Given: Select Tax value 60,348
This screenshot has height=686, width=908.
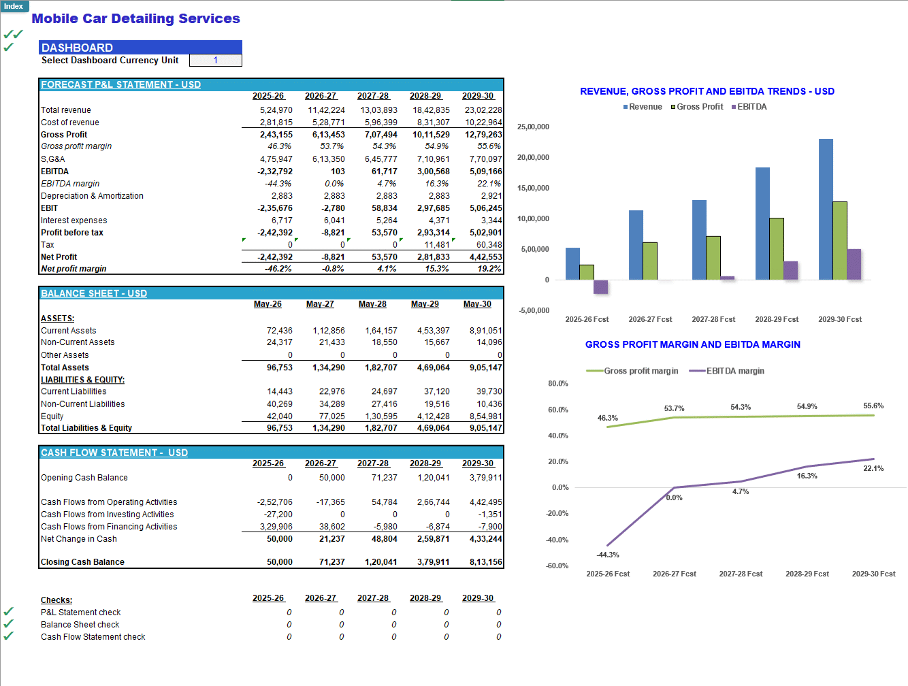Looking at the screenshot, I should (x=489, y=244).
